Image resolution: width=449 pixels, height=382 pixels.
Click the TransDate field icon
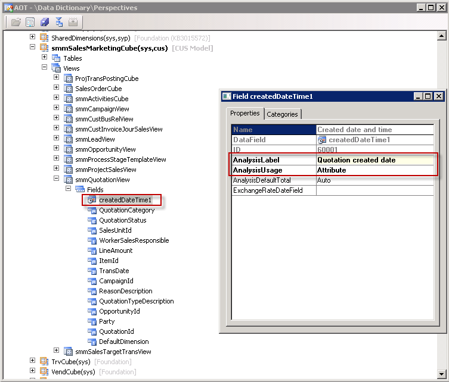pos(92,271)
